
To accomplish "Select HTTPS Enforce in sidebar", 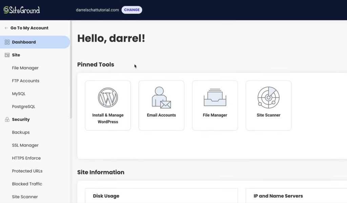I will tap(26, 158).
